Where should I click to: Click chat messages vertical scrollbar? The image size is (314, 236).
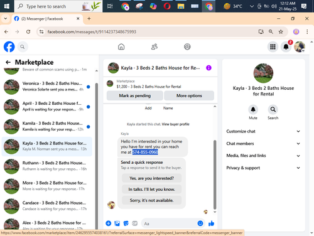[215, 174]
